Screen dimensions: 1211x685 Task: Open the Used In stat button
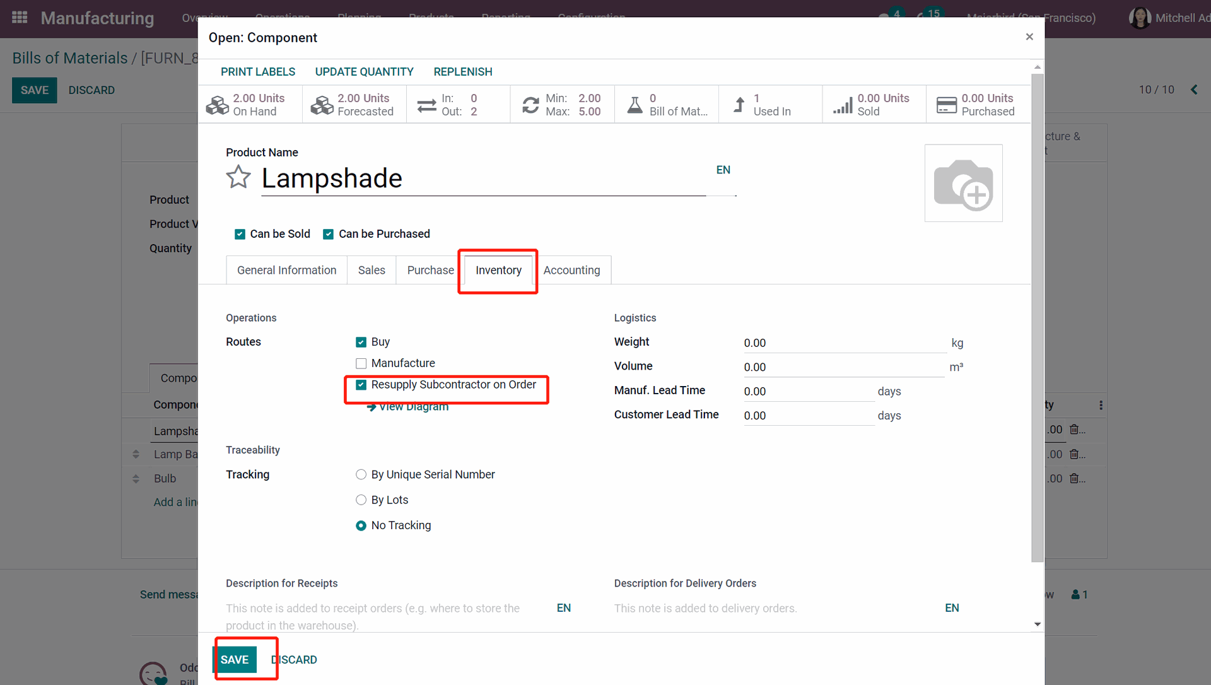[770, 105]
